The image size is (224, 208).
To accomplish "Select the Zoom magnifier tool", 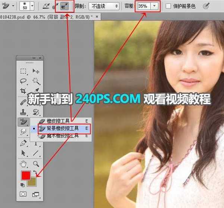I will point(36,164).
